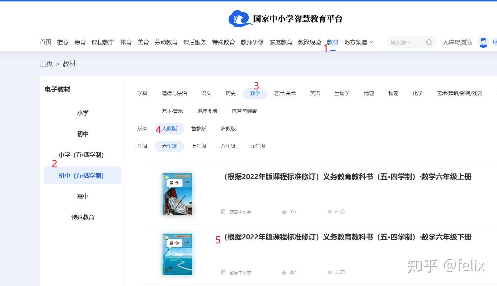The width and height of the screenshot is (497, 286).
Task: Open the user avatar icon
Action: pyautogui.click(x=483, y=42)
